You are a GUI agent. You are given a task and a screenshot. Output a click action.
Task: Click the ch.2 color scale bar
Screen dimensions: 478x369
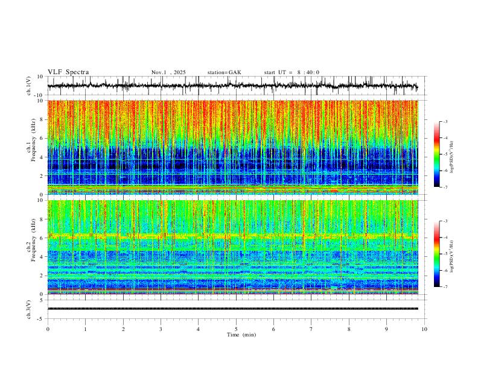(x=436, y=254)
